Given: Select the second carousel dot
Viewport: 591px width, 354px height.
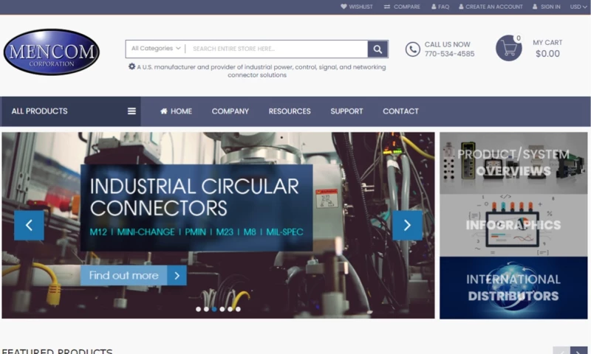Looking at the screenshot, I should pos(206,309).
